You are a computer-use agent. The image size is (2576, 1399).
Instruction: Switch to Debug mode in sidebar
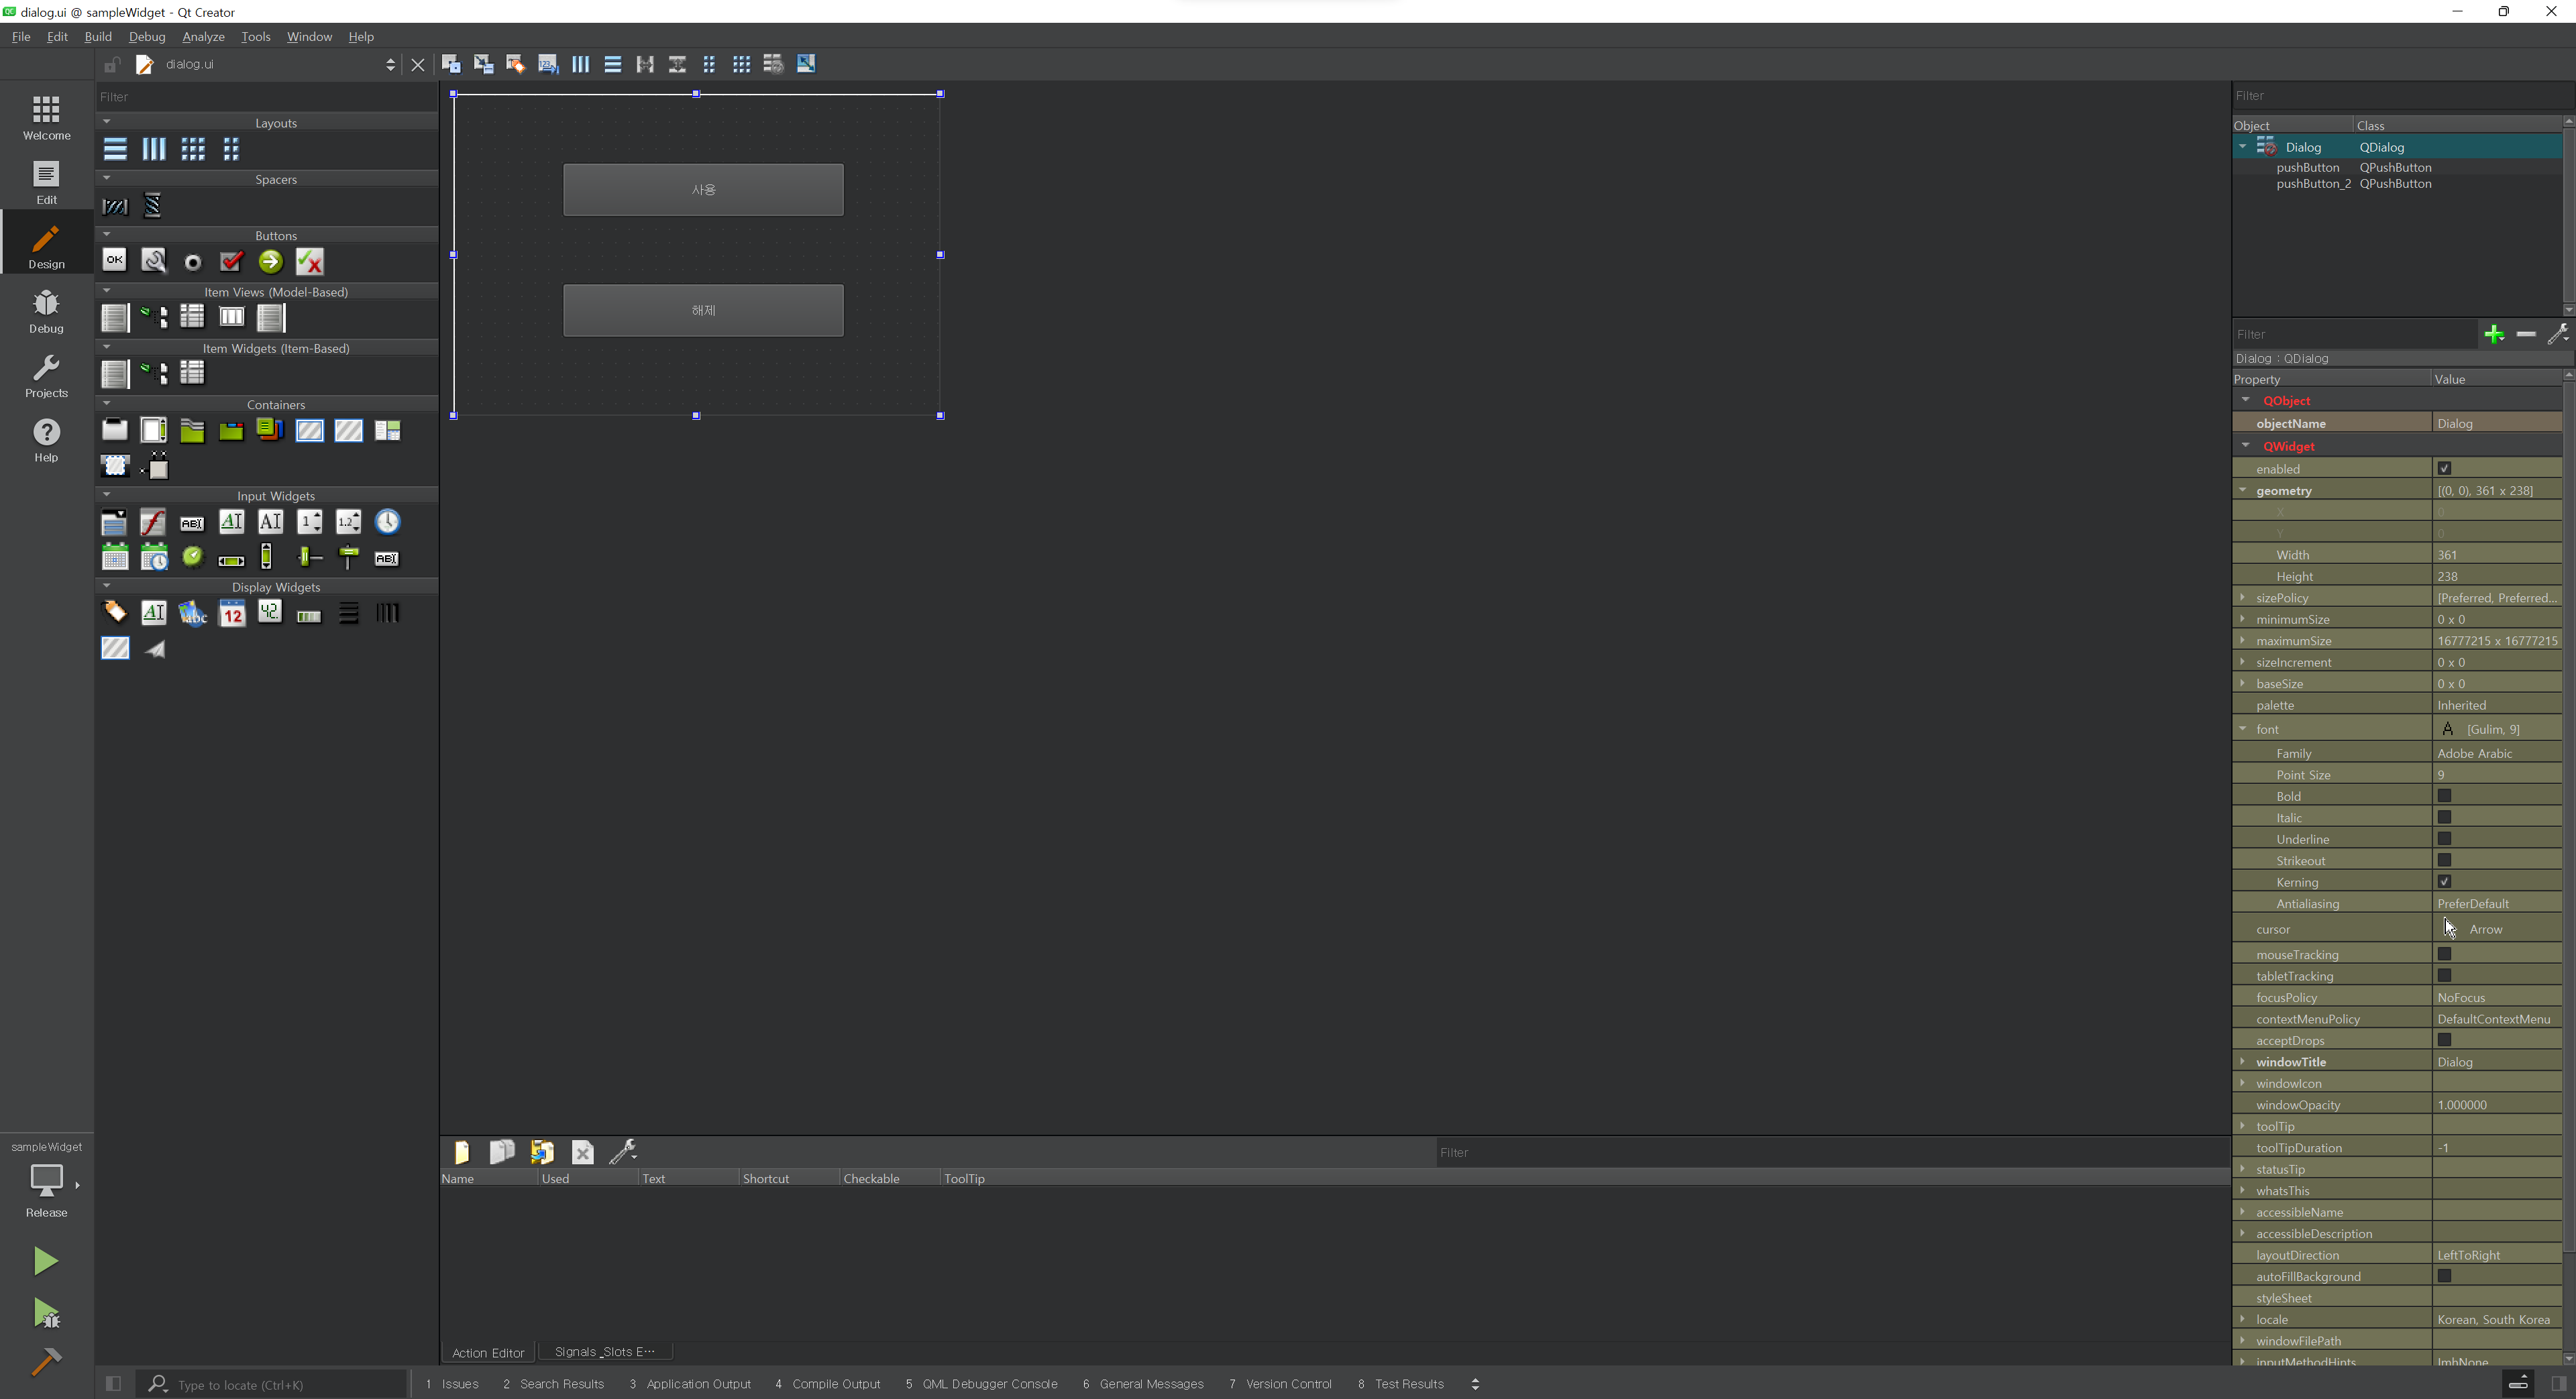pos(46,311)
